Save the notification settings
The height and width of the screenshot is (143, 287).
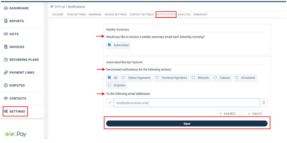(187, 123)
